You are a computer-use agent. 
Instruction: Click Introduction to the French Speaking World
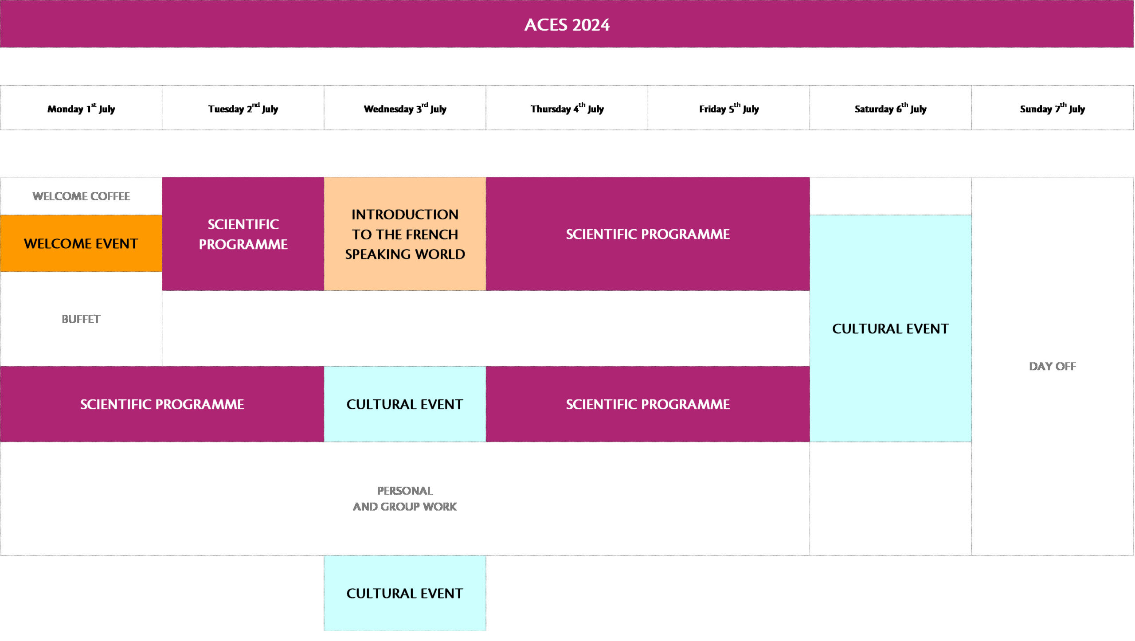pyautogui.click(x=405, y=234)
